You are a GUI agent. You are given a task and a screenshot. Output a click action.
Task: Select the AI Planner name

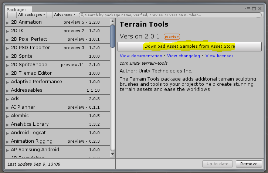(23, 107)
